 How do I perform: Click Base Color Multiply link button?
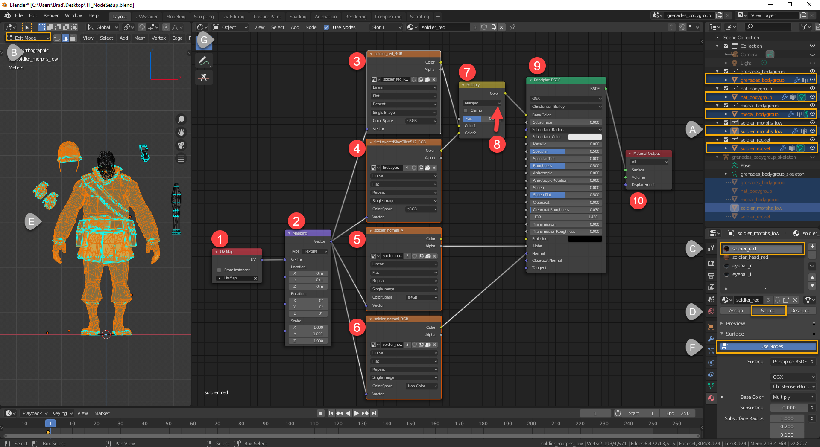coord(794,397)
